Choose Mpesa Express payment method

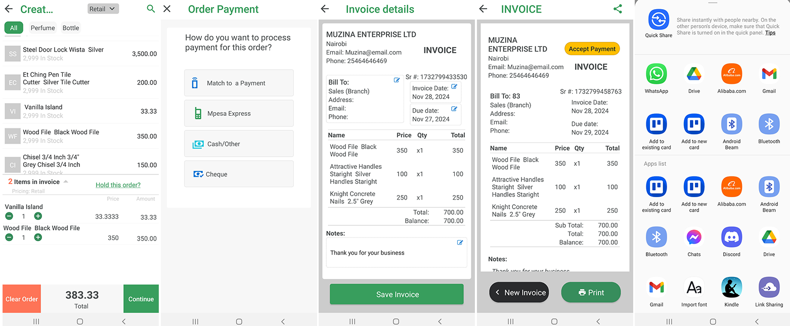coord(239,113)
